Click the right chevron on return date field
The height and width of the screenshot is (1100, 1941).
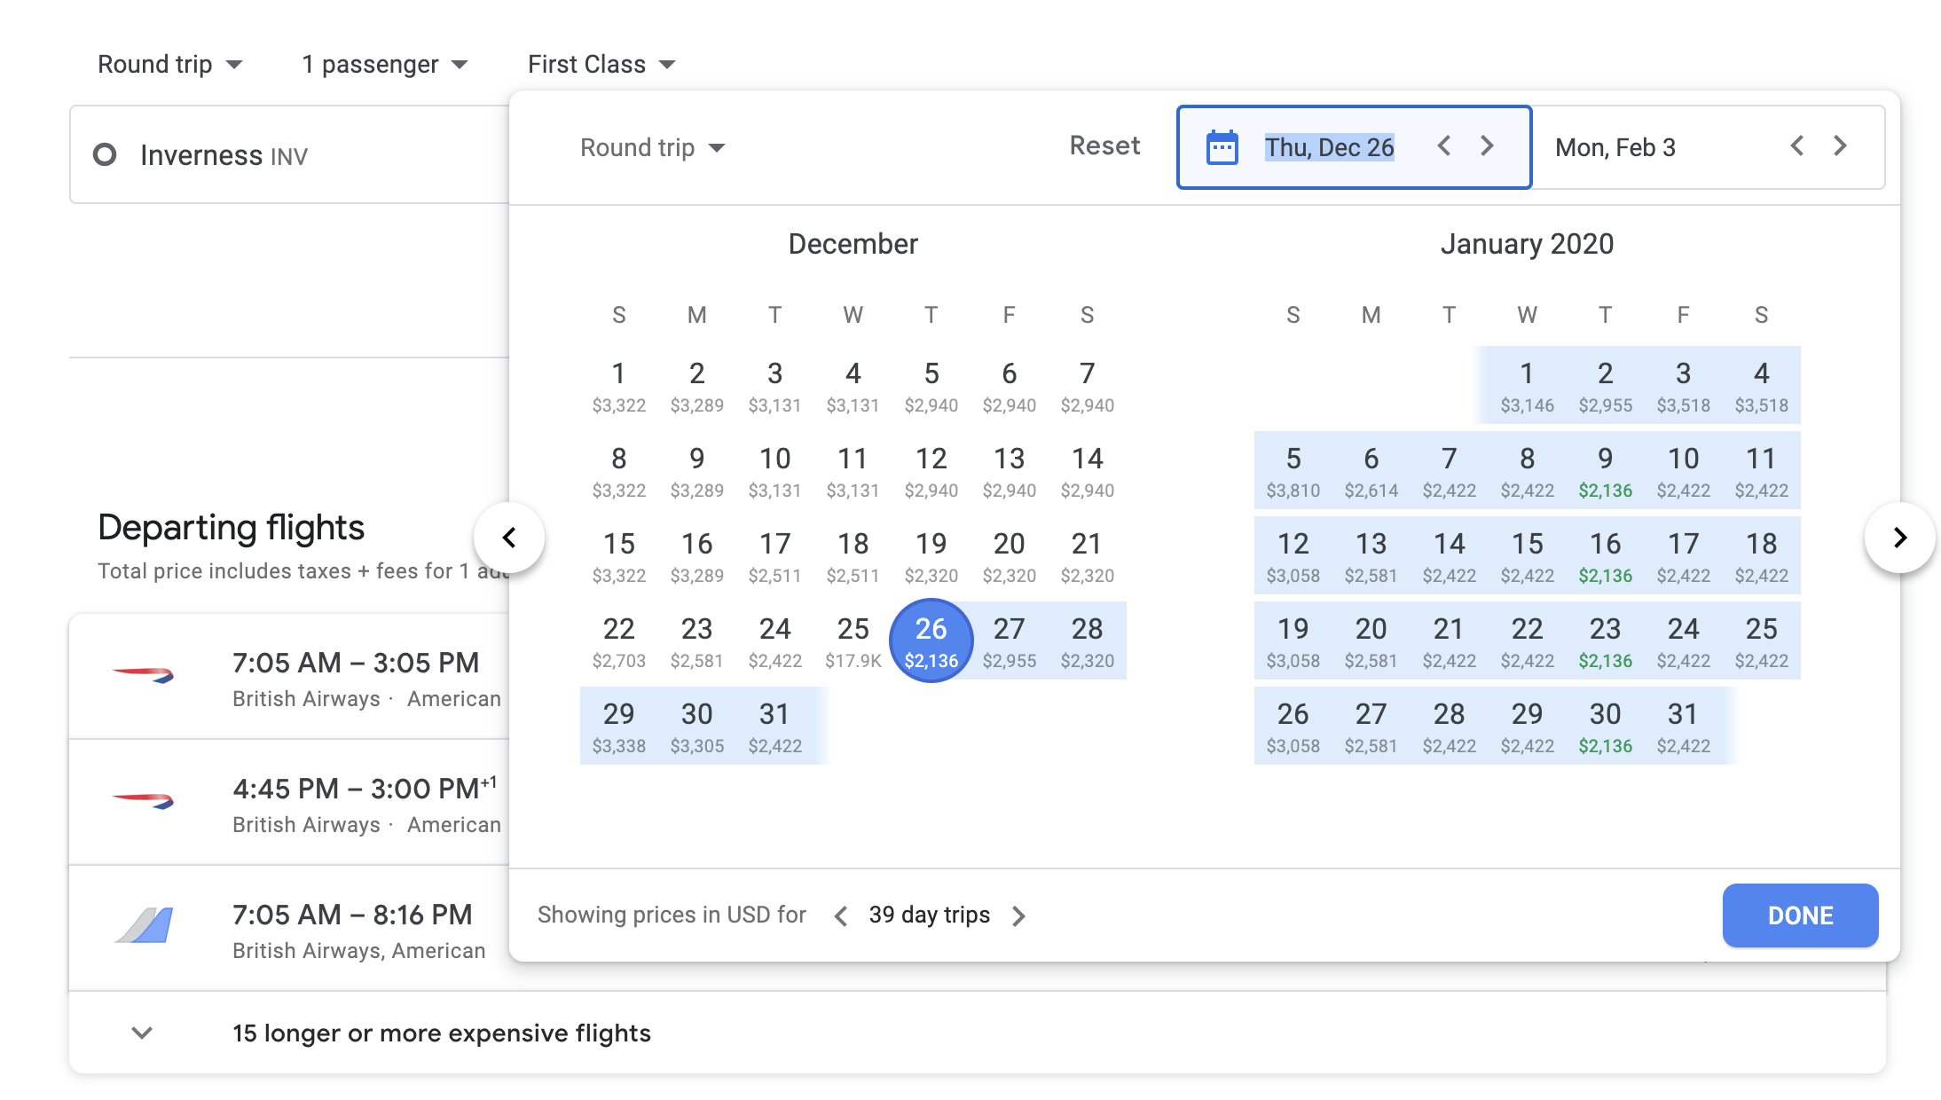[1841, 146]
